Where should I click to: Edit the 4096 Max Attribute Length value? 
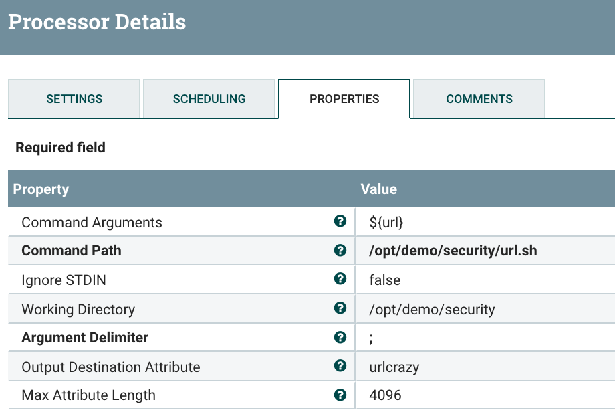[x=386, y=395]
